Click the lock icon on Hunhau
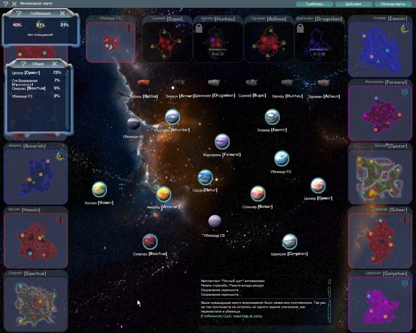Image resolution: width=416 pixels, height=333 pixels. click(199, 28)
